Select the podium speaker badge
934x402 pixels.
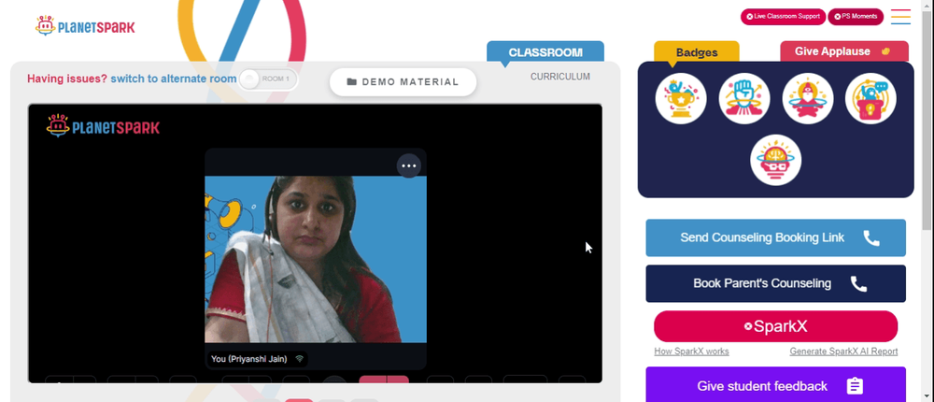(x=870, y=98)
